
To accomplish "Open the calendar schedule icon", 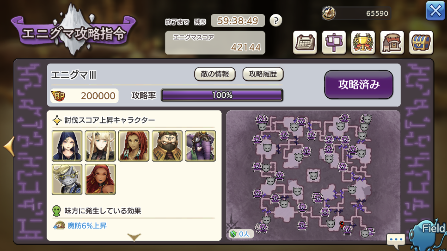I will (305, 43).
